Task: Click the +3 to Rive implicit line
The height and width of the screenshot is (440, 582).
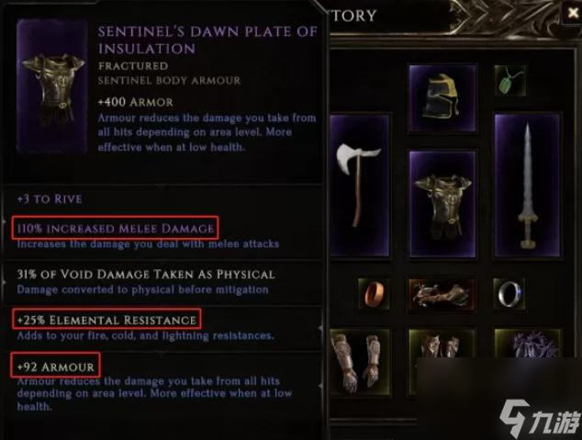Action: pos(50,198)
